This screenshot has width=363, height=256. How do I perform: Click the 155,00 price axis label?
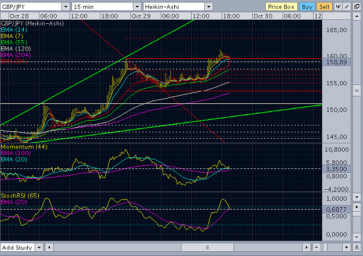(x=337, y=84)
